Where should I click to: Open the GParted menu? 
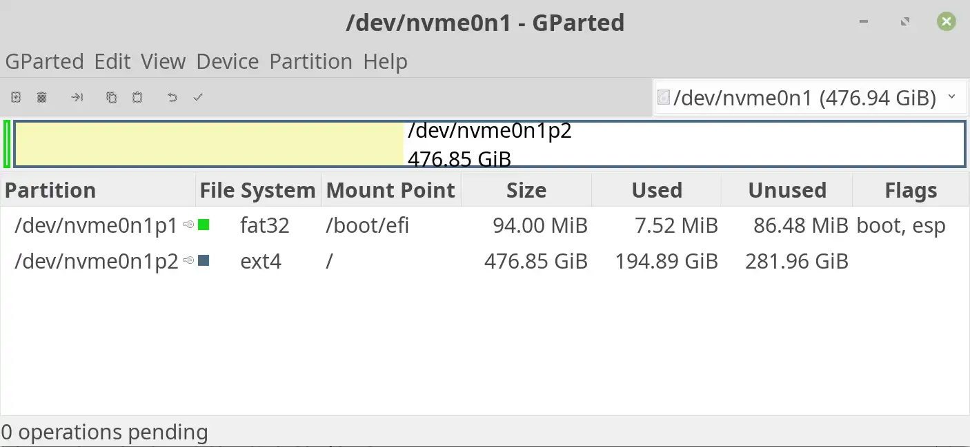point(44,62)
